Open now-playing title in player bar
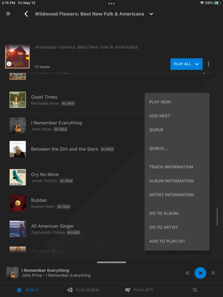 pos(45,270)
